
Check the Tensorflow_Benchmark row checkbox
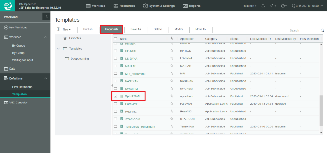click(115, 126)
